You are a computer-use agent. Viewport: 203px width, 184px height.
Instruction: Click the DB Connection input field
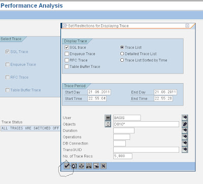(x=119, y=143)
